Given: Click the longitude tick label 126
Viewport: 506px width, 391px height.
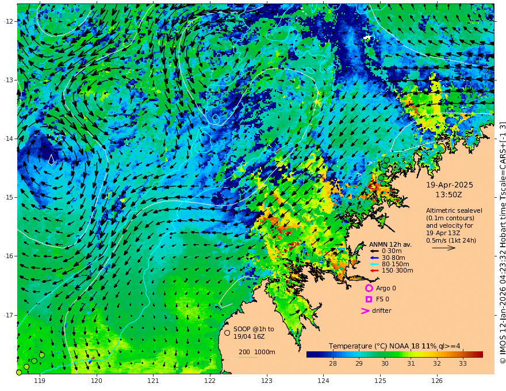Looking at the screenshot, I should tap(437, 381).
